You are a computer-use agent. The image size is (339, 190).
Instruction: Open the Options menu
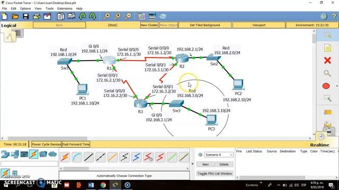(25, 8)
